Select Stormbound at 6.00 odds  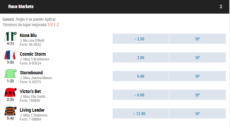[x=141, y=76]
